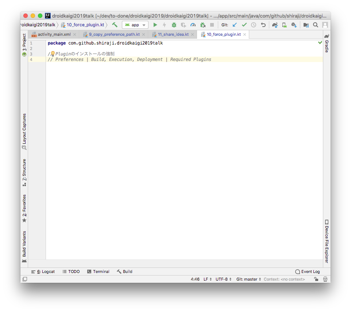Image resolution: width=351 pixels, height=312 pixels.
Task: Click the user account avatar icon
Action: click(x=325, y=25)
